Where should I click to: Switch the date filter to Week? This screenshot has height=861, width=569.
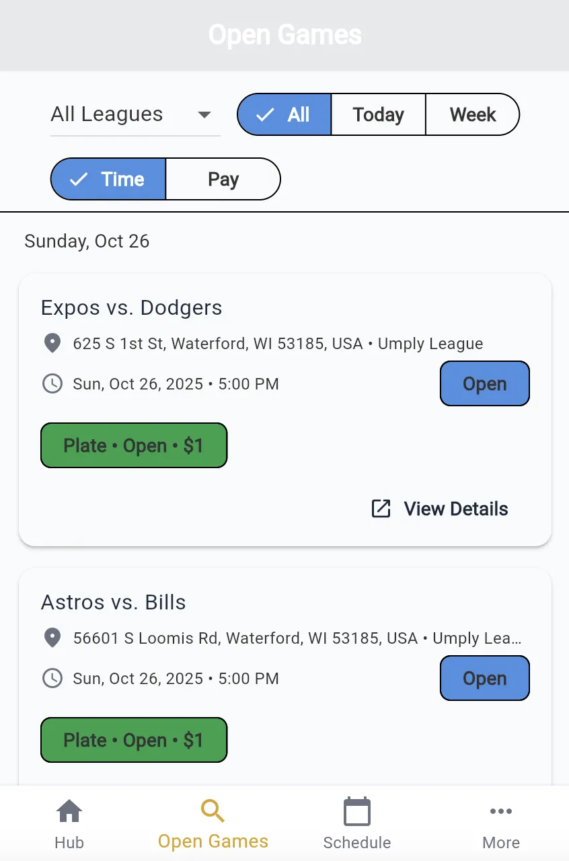[473, 114]
